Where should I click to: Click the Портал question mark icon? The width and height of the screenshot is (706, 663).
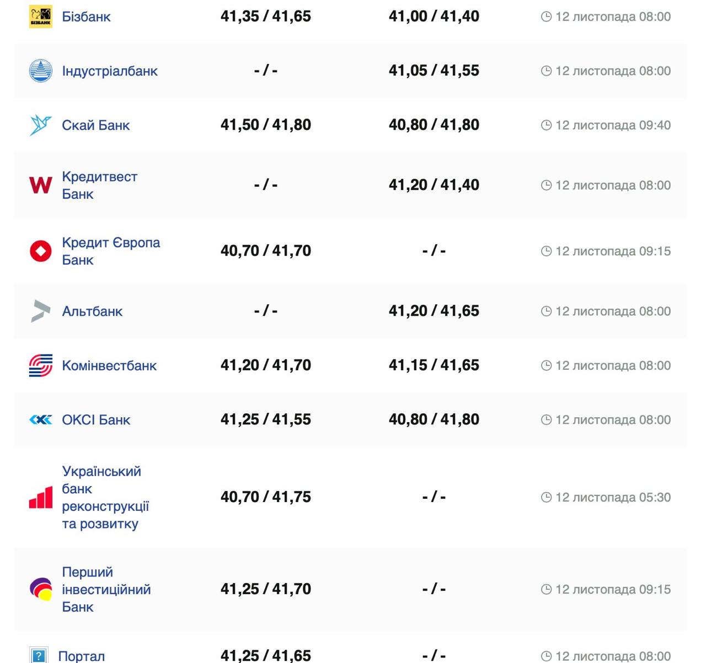39,656
